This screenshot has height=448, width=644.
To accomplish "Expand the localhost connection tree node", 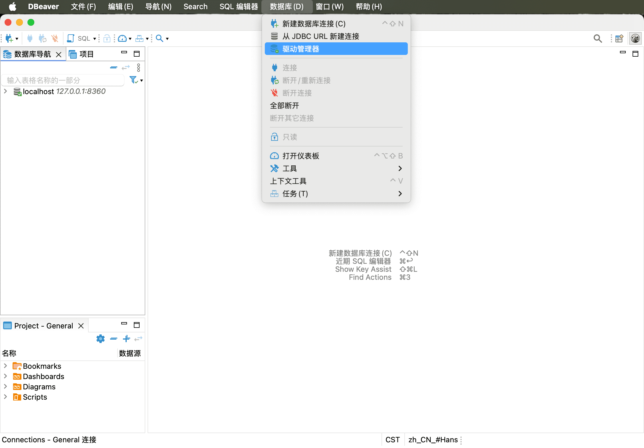I will click(x=5, y=91).
